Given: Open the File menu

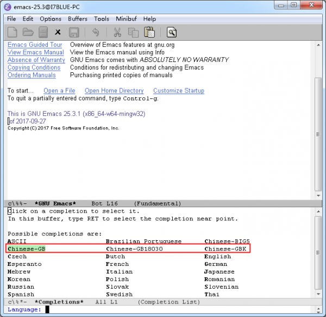Looking at the screenshot, I should tap(11, 19).
